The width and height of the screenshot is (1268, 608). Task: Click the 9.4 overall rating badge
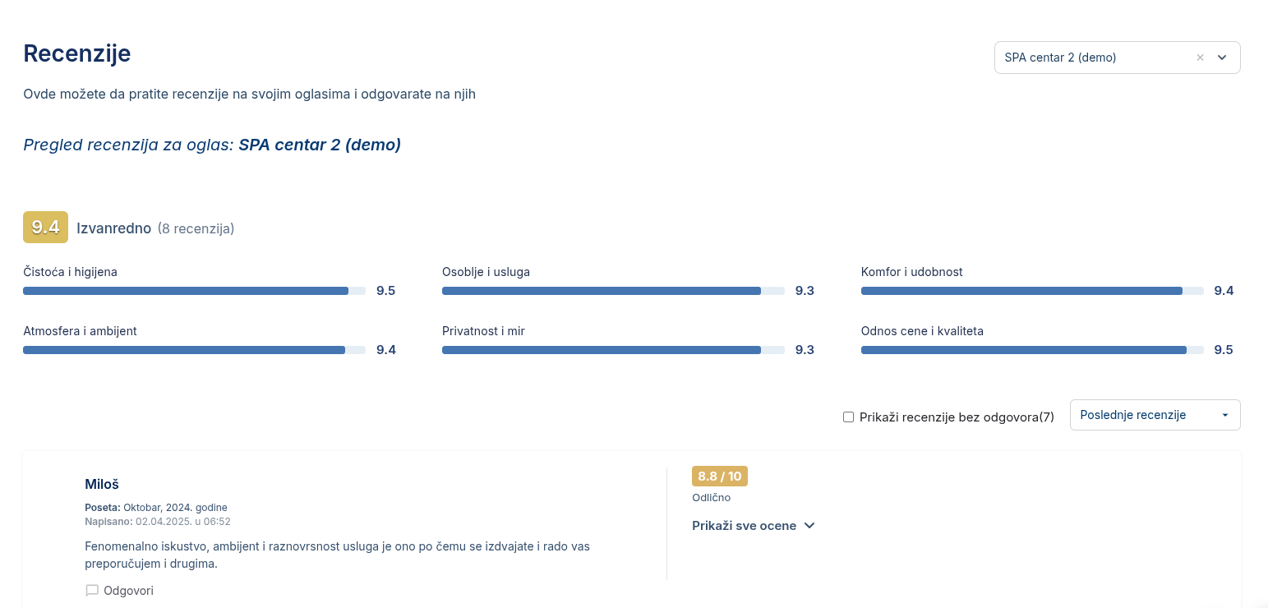pos(45,228)
